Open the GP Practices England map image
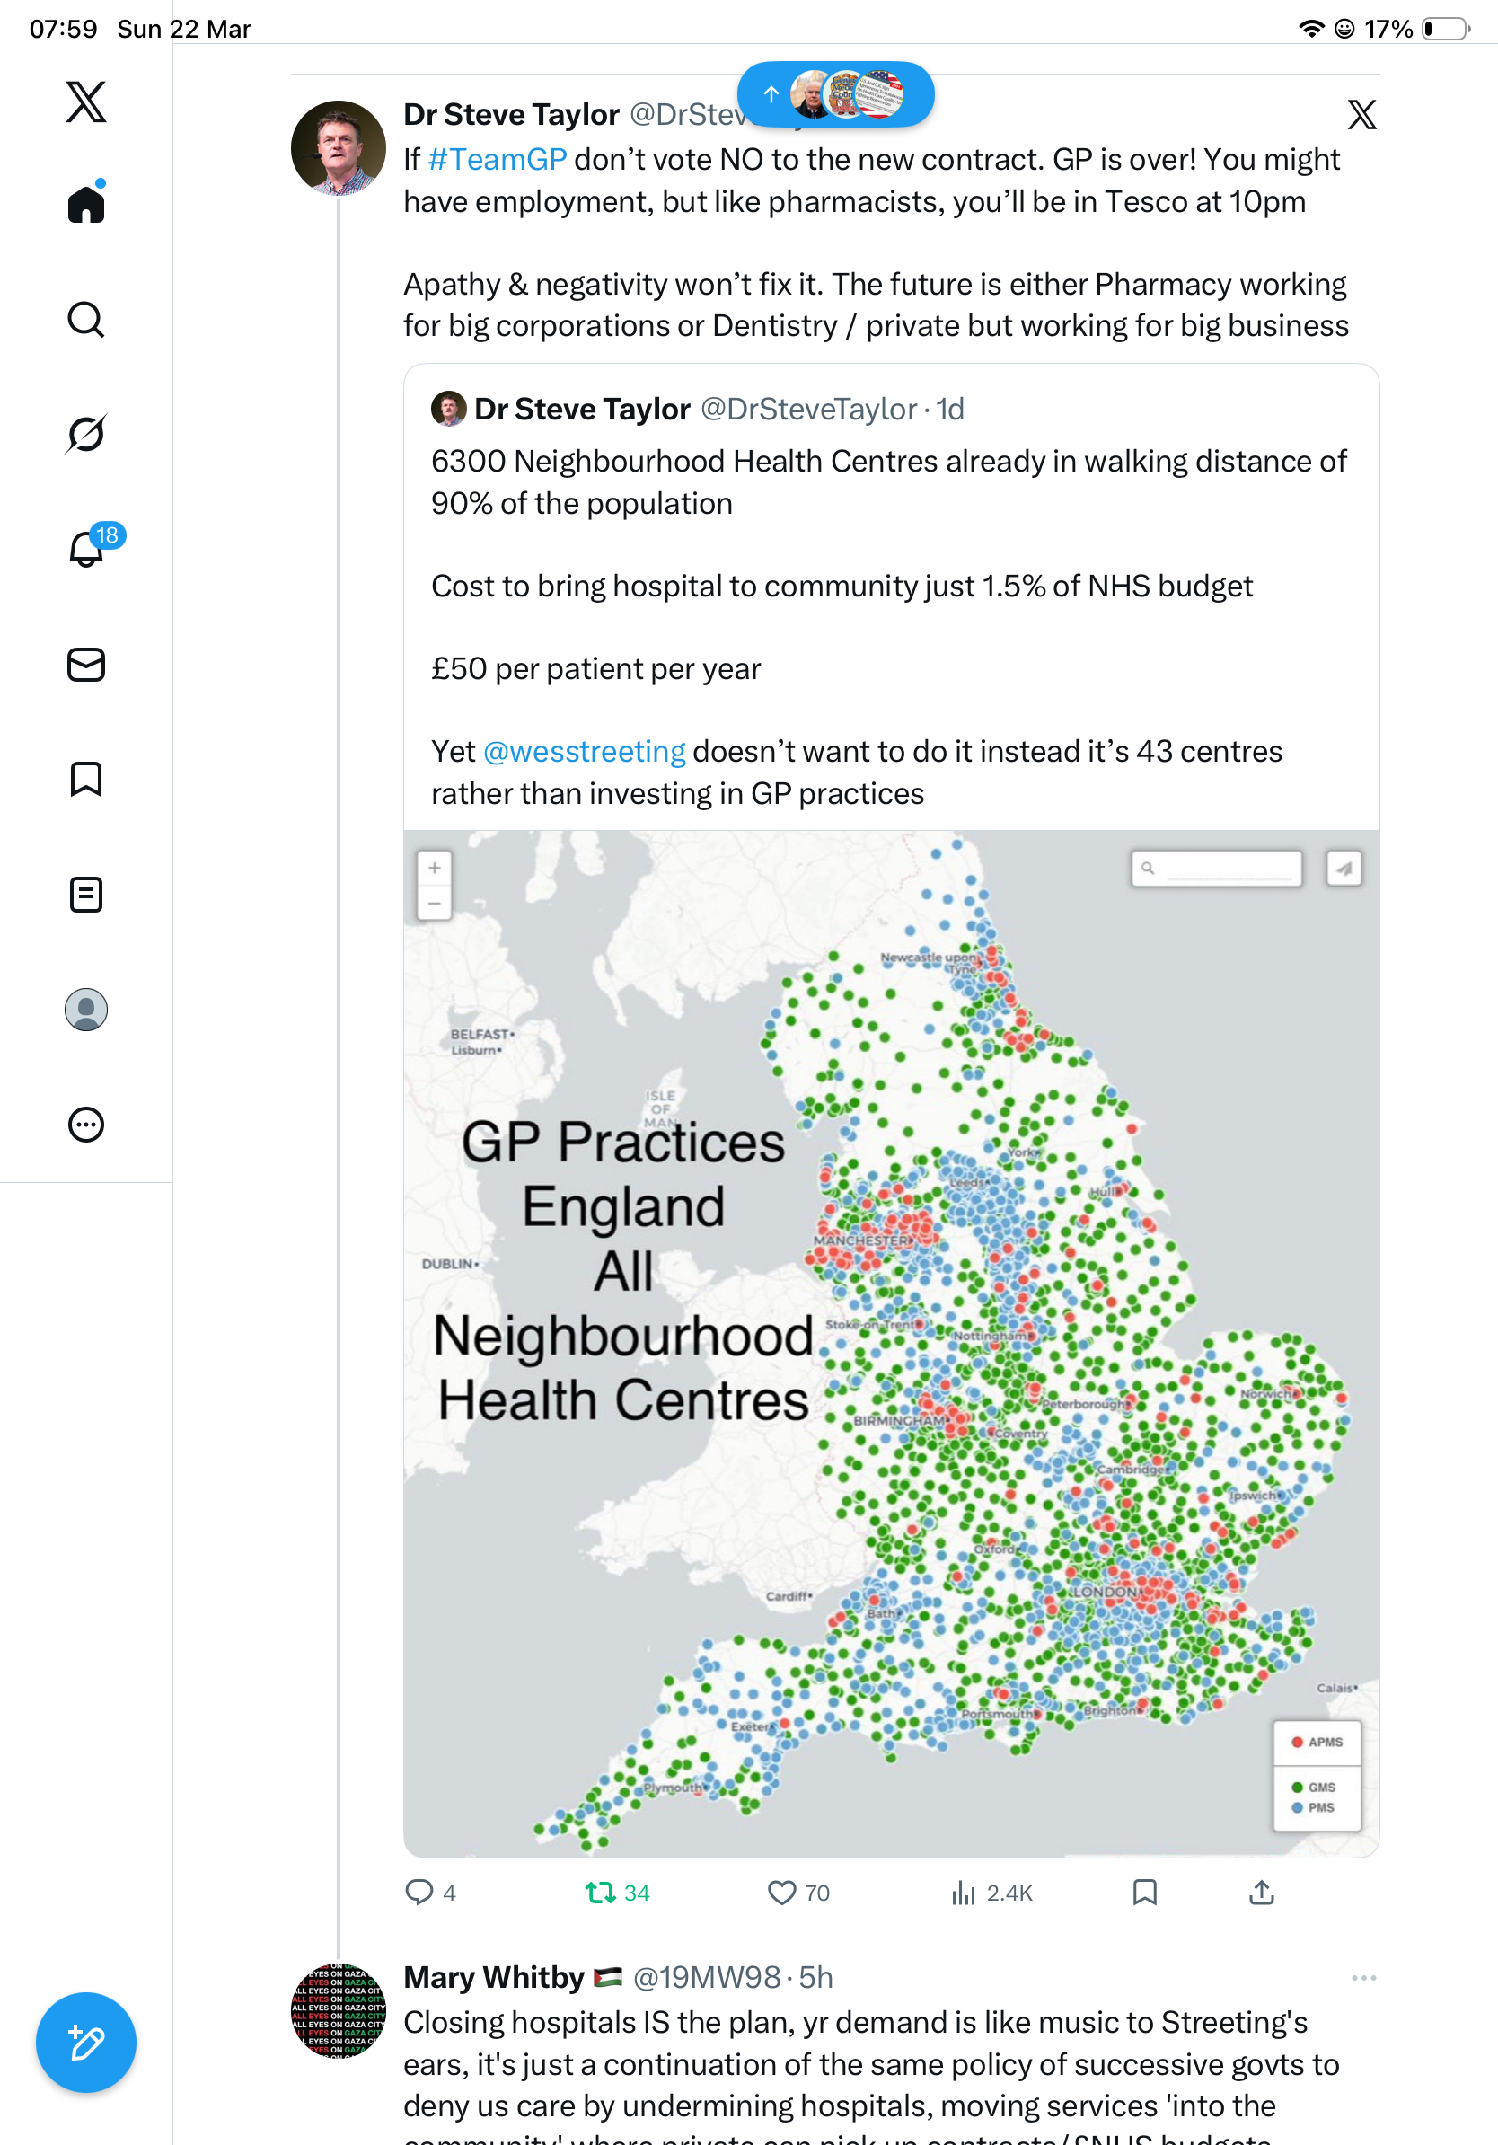The width and height of the screenshot is (1498, 2145). pyautogui.click(x=891, y=1344)
